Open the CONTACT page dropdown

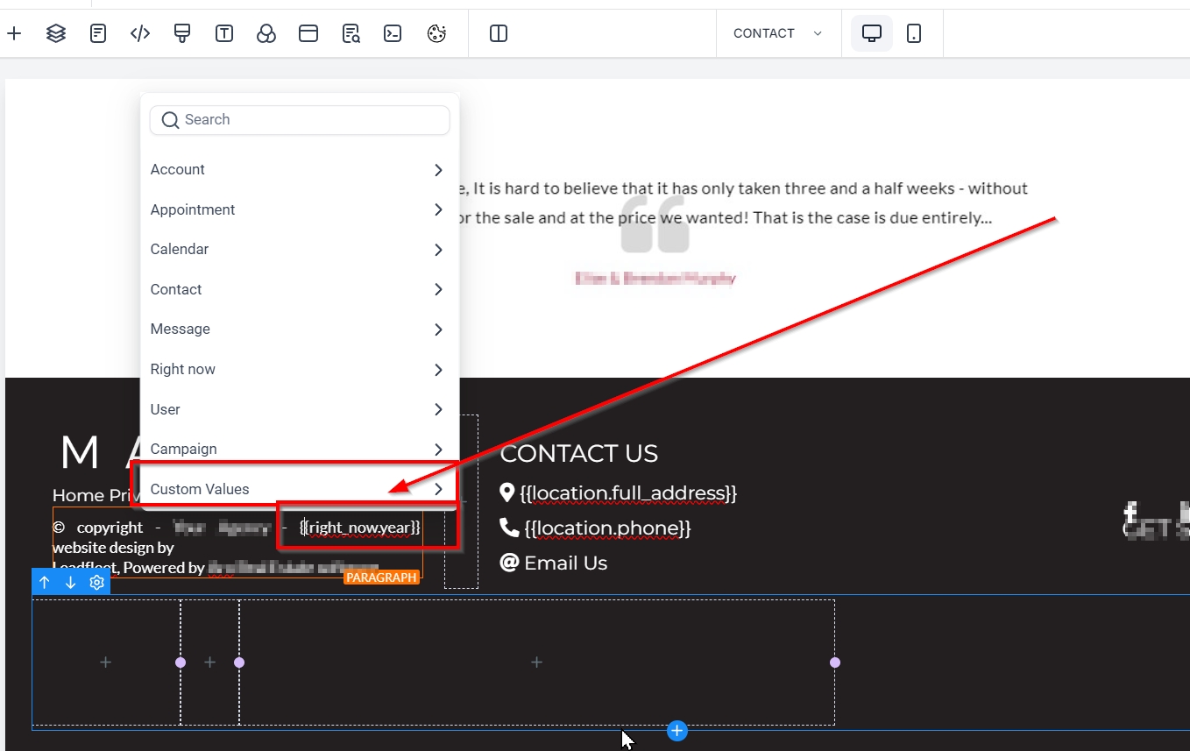click(x=778, y=33)
